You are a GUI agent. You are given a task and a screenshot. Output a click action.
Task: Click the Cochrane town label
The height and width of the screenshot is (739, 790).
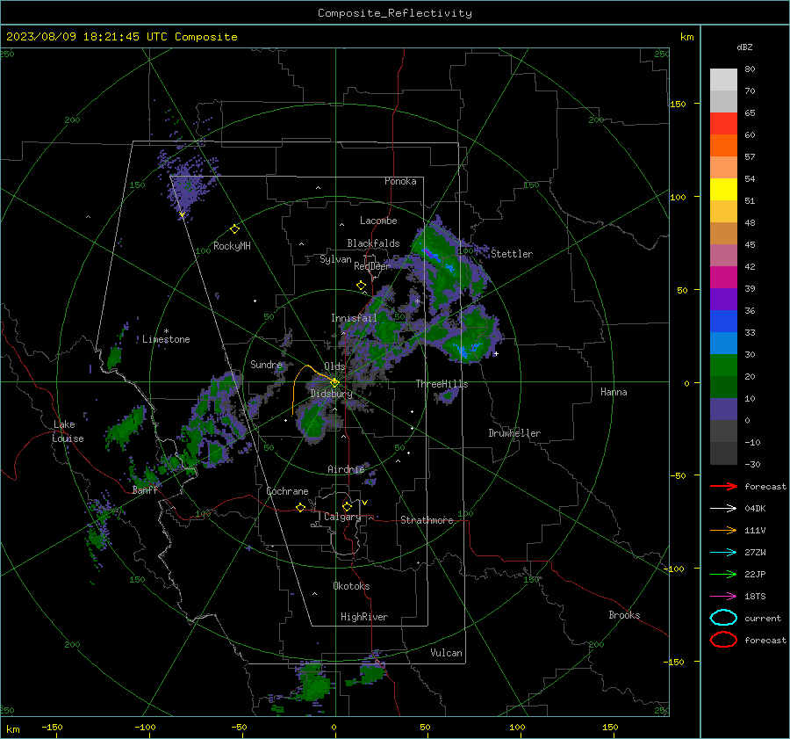(x=287, y=491)
